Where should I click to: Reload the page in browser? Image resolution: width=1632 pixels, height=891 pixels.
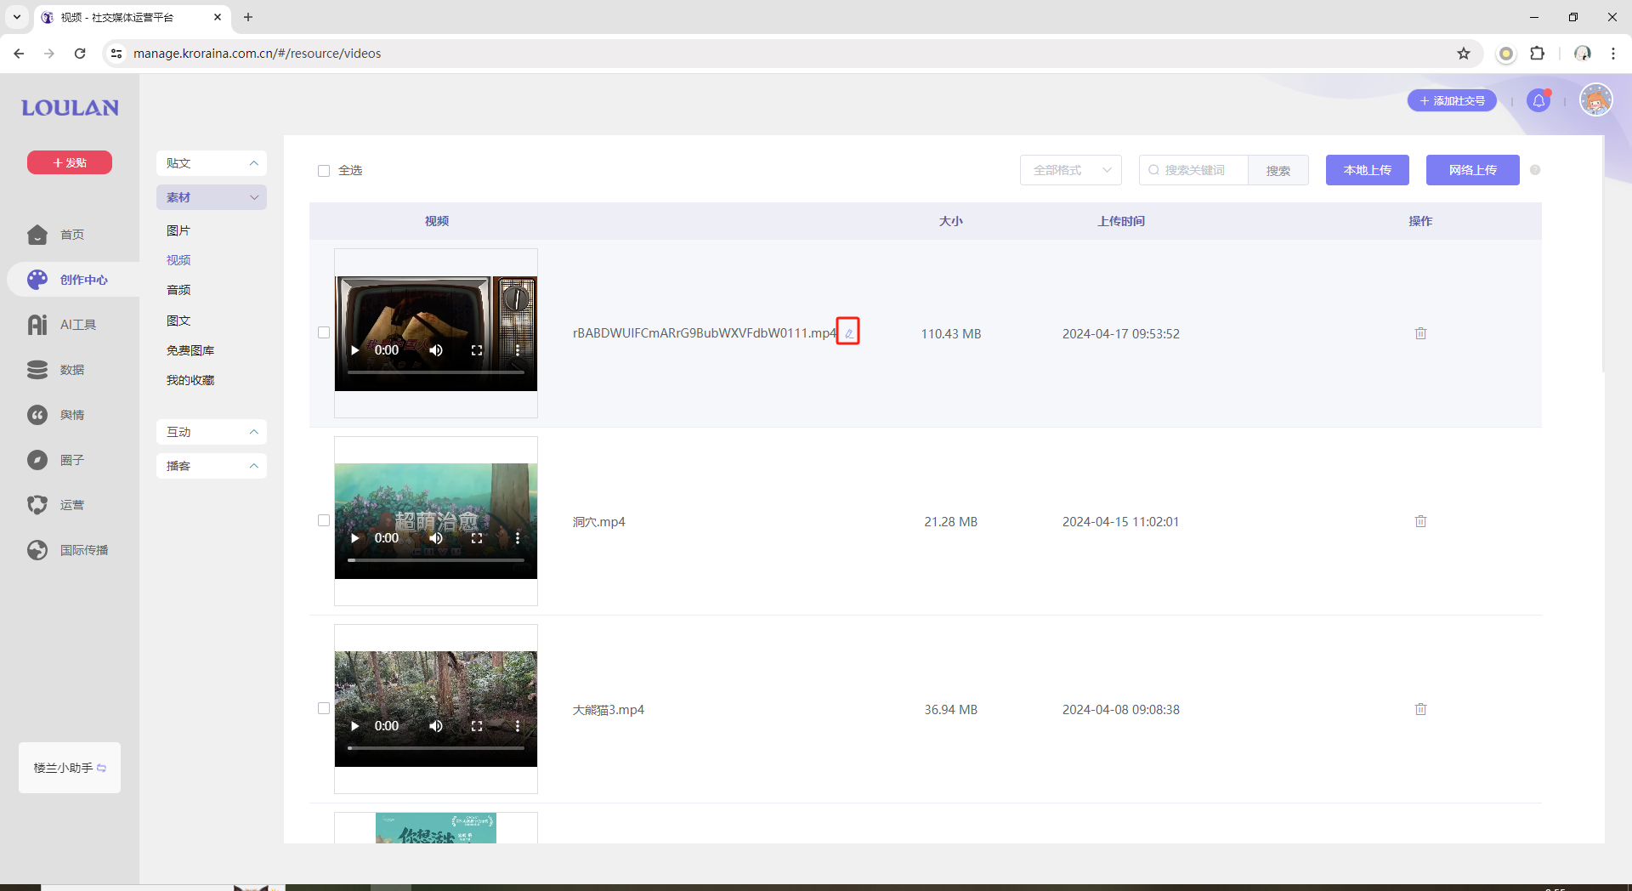[80, 54]
